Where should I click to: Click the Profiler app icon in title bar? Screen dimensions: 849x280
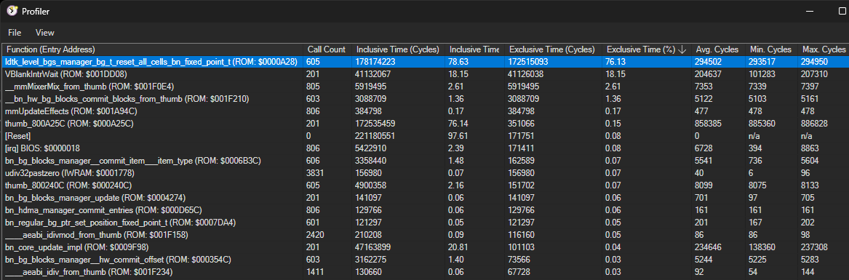point(11,11)
